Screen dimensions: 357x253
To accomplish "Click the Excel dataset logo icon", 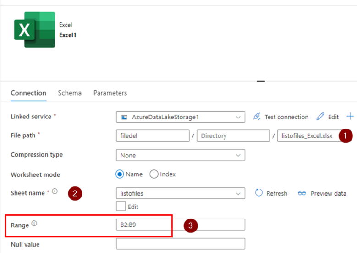I will 35,30.
